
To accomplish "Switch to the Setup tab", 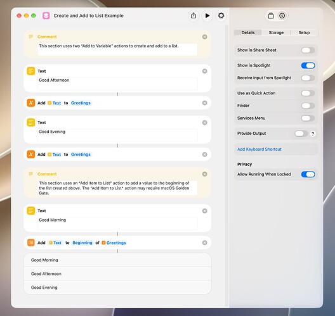I will (304, 33).
